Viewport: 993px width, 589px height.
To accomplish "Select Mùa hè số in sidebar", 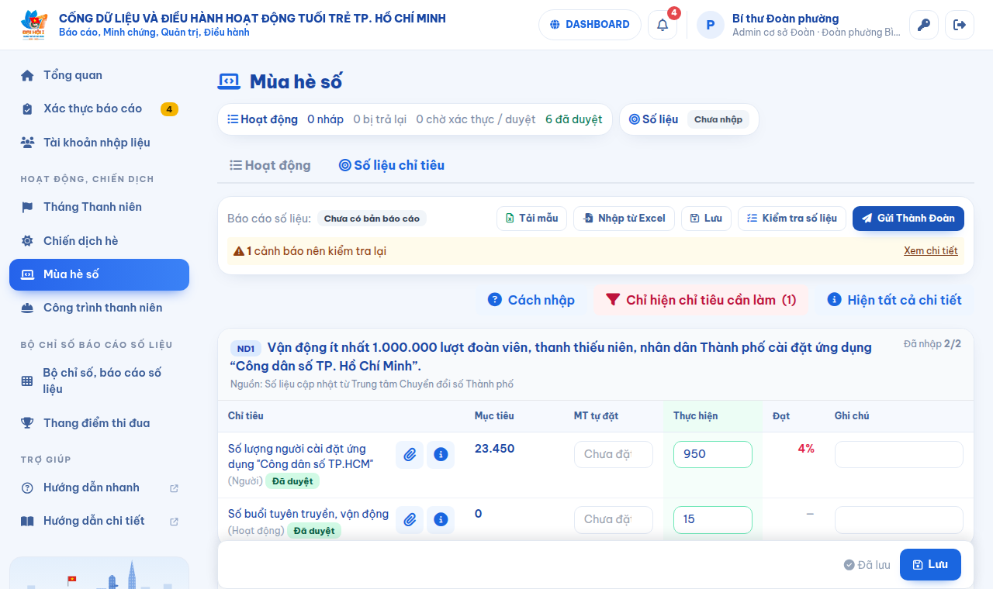I will point(99,274).
